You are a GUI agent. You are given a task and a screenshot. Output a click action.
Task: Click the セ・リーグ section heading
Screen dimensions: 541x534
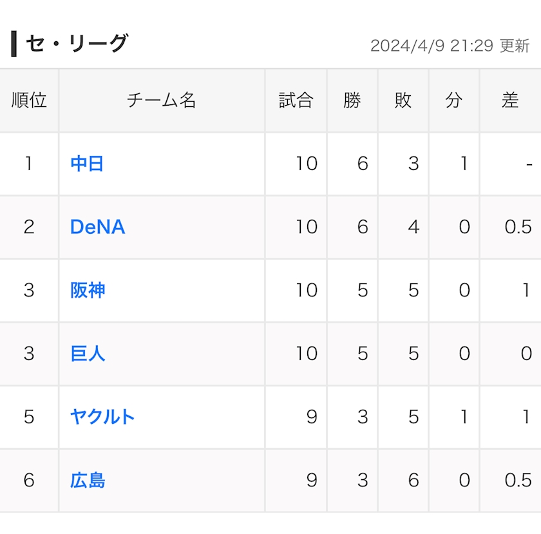click(x=77, y=44)
